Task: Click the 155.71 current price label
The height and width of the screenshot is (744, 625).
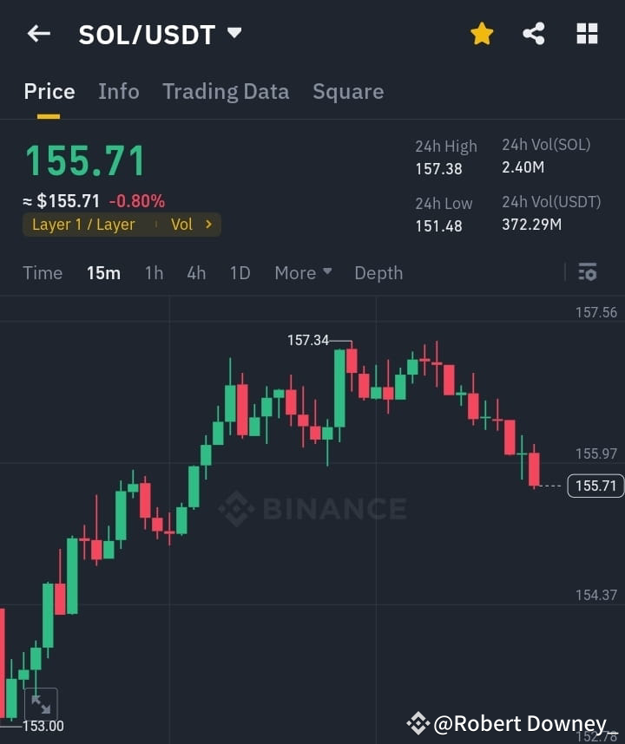Action: [x=595, y=486]
